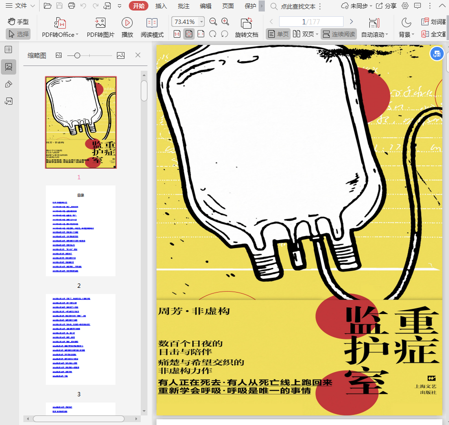
Task: Expand more ribbon tabs arrow
Action: 261,6
